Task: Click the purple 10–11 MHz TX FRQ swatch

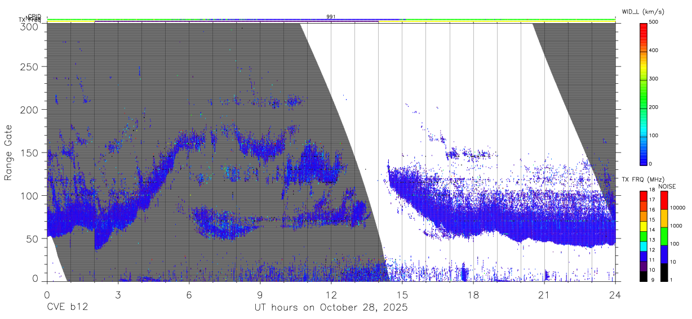Action: click(x=644, y=266)
